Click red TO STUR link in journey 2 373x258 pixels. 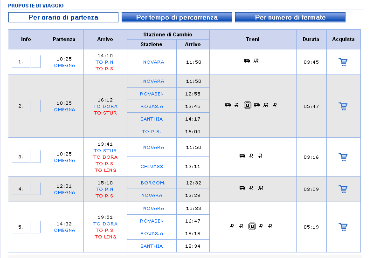click(105, 113)
